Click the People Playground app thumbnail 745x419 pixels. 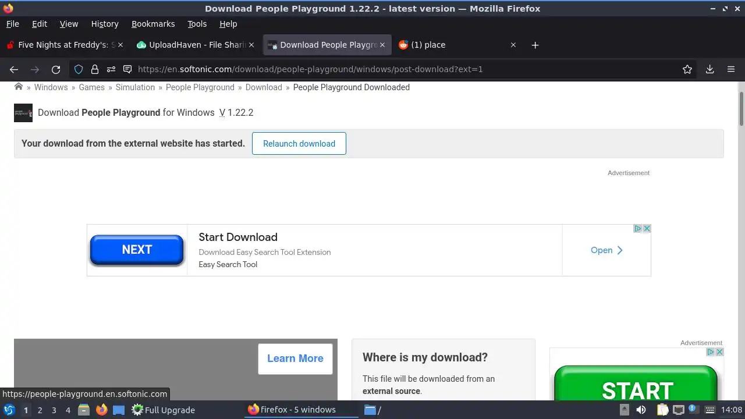point(23,113)
